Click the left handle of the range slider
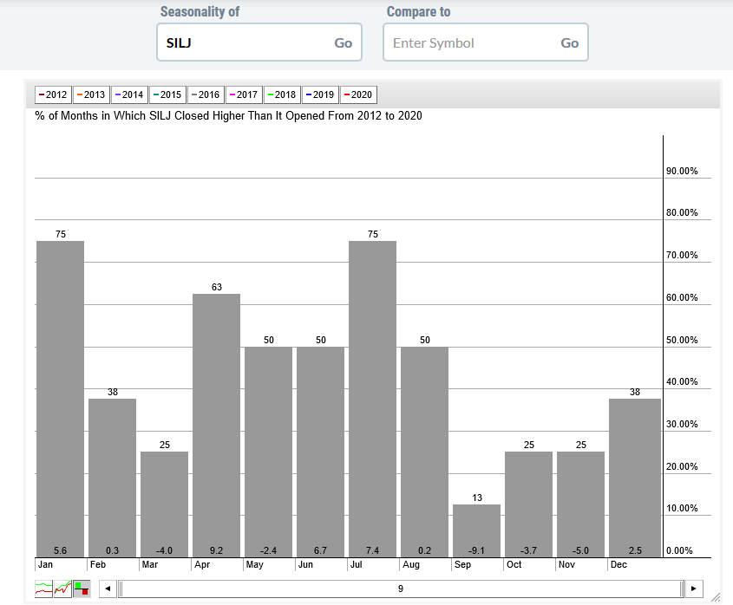Viewport: 733px width, 605px height. (120, 589)
